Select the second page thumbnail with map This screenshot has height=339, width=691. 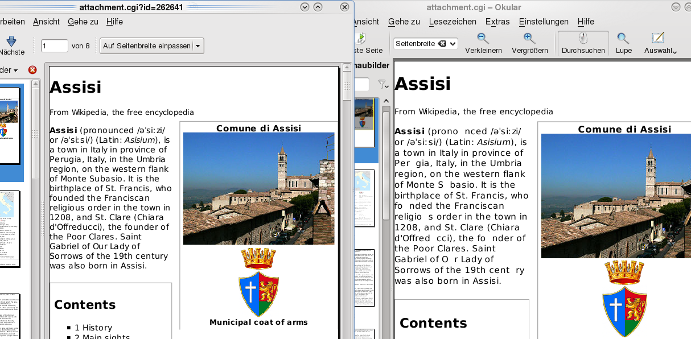(9, 228)
